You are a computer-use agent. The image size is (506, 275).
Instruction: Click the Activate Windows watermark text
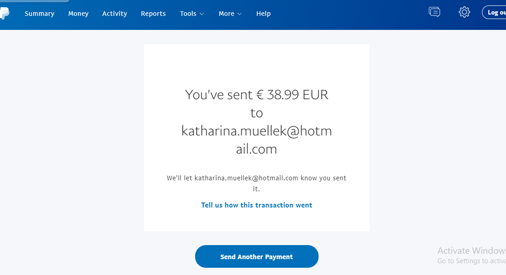point(472,251)
